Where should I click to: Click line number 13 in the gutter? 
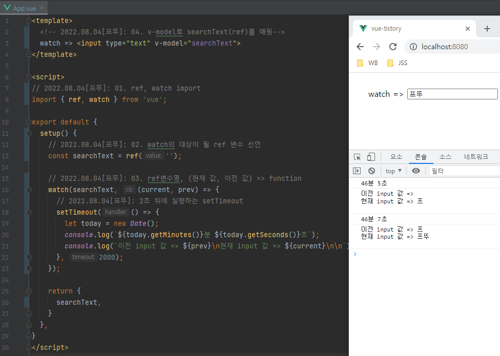6,156
